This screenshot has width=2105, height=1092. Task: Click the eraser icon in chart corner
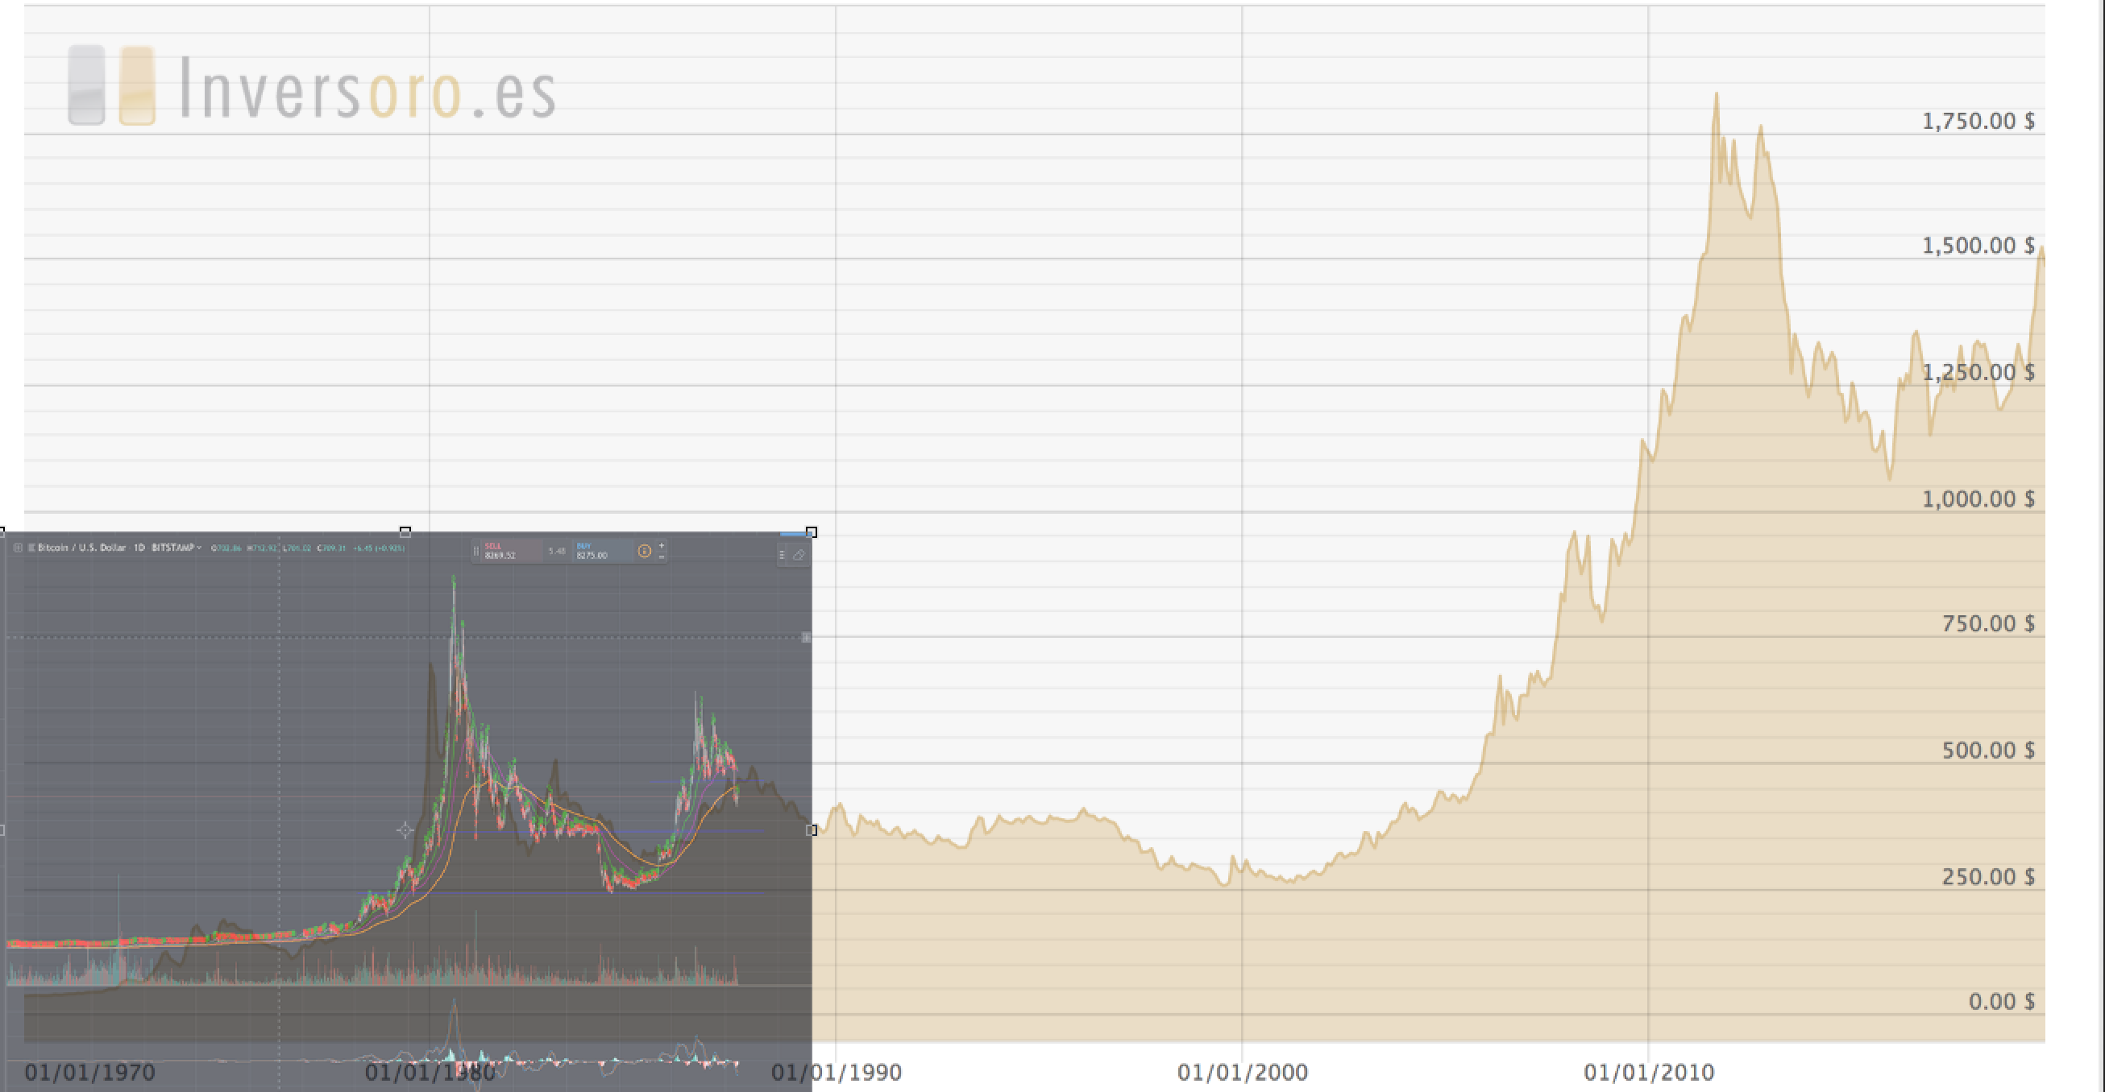(799, 556)
